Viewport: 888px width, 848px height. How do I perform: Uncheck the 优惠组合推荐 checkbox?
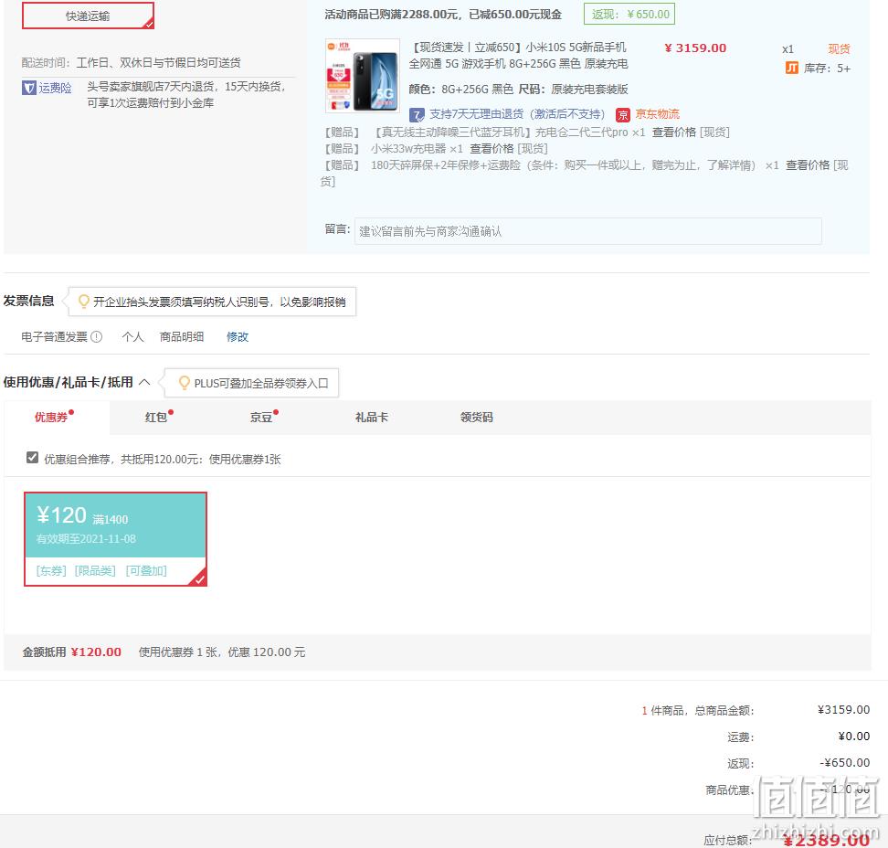click(32, 458)
